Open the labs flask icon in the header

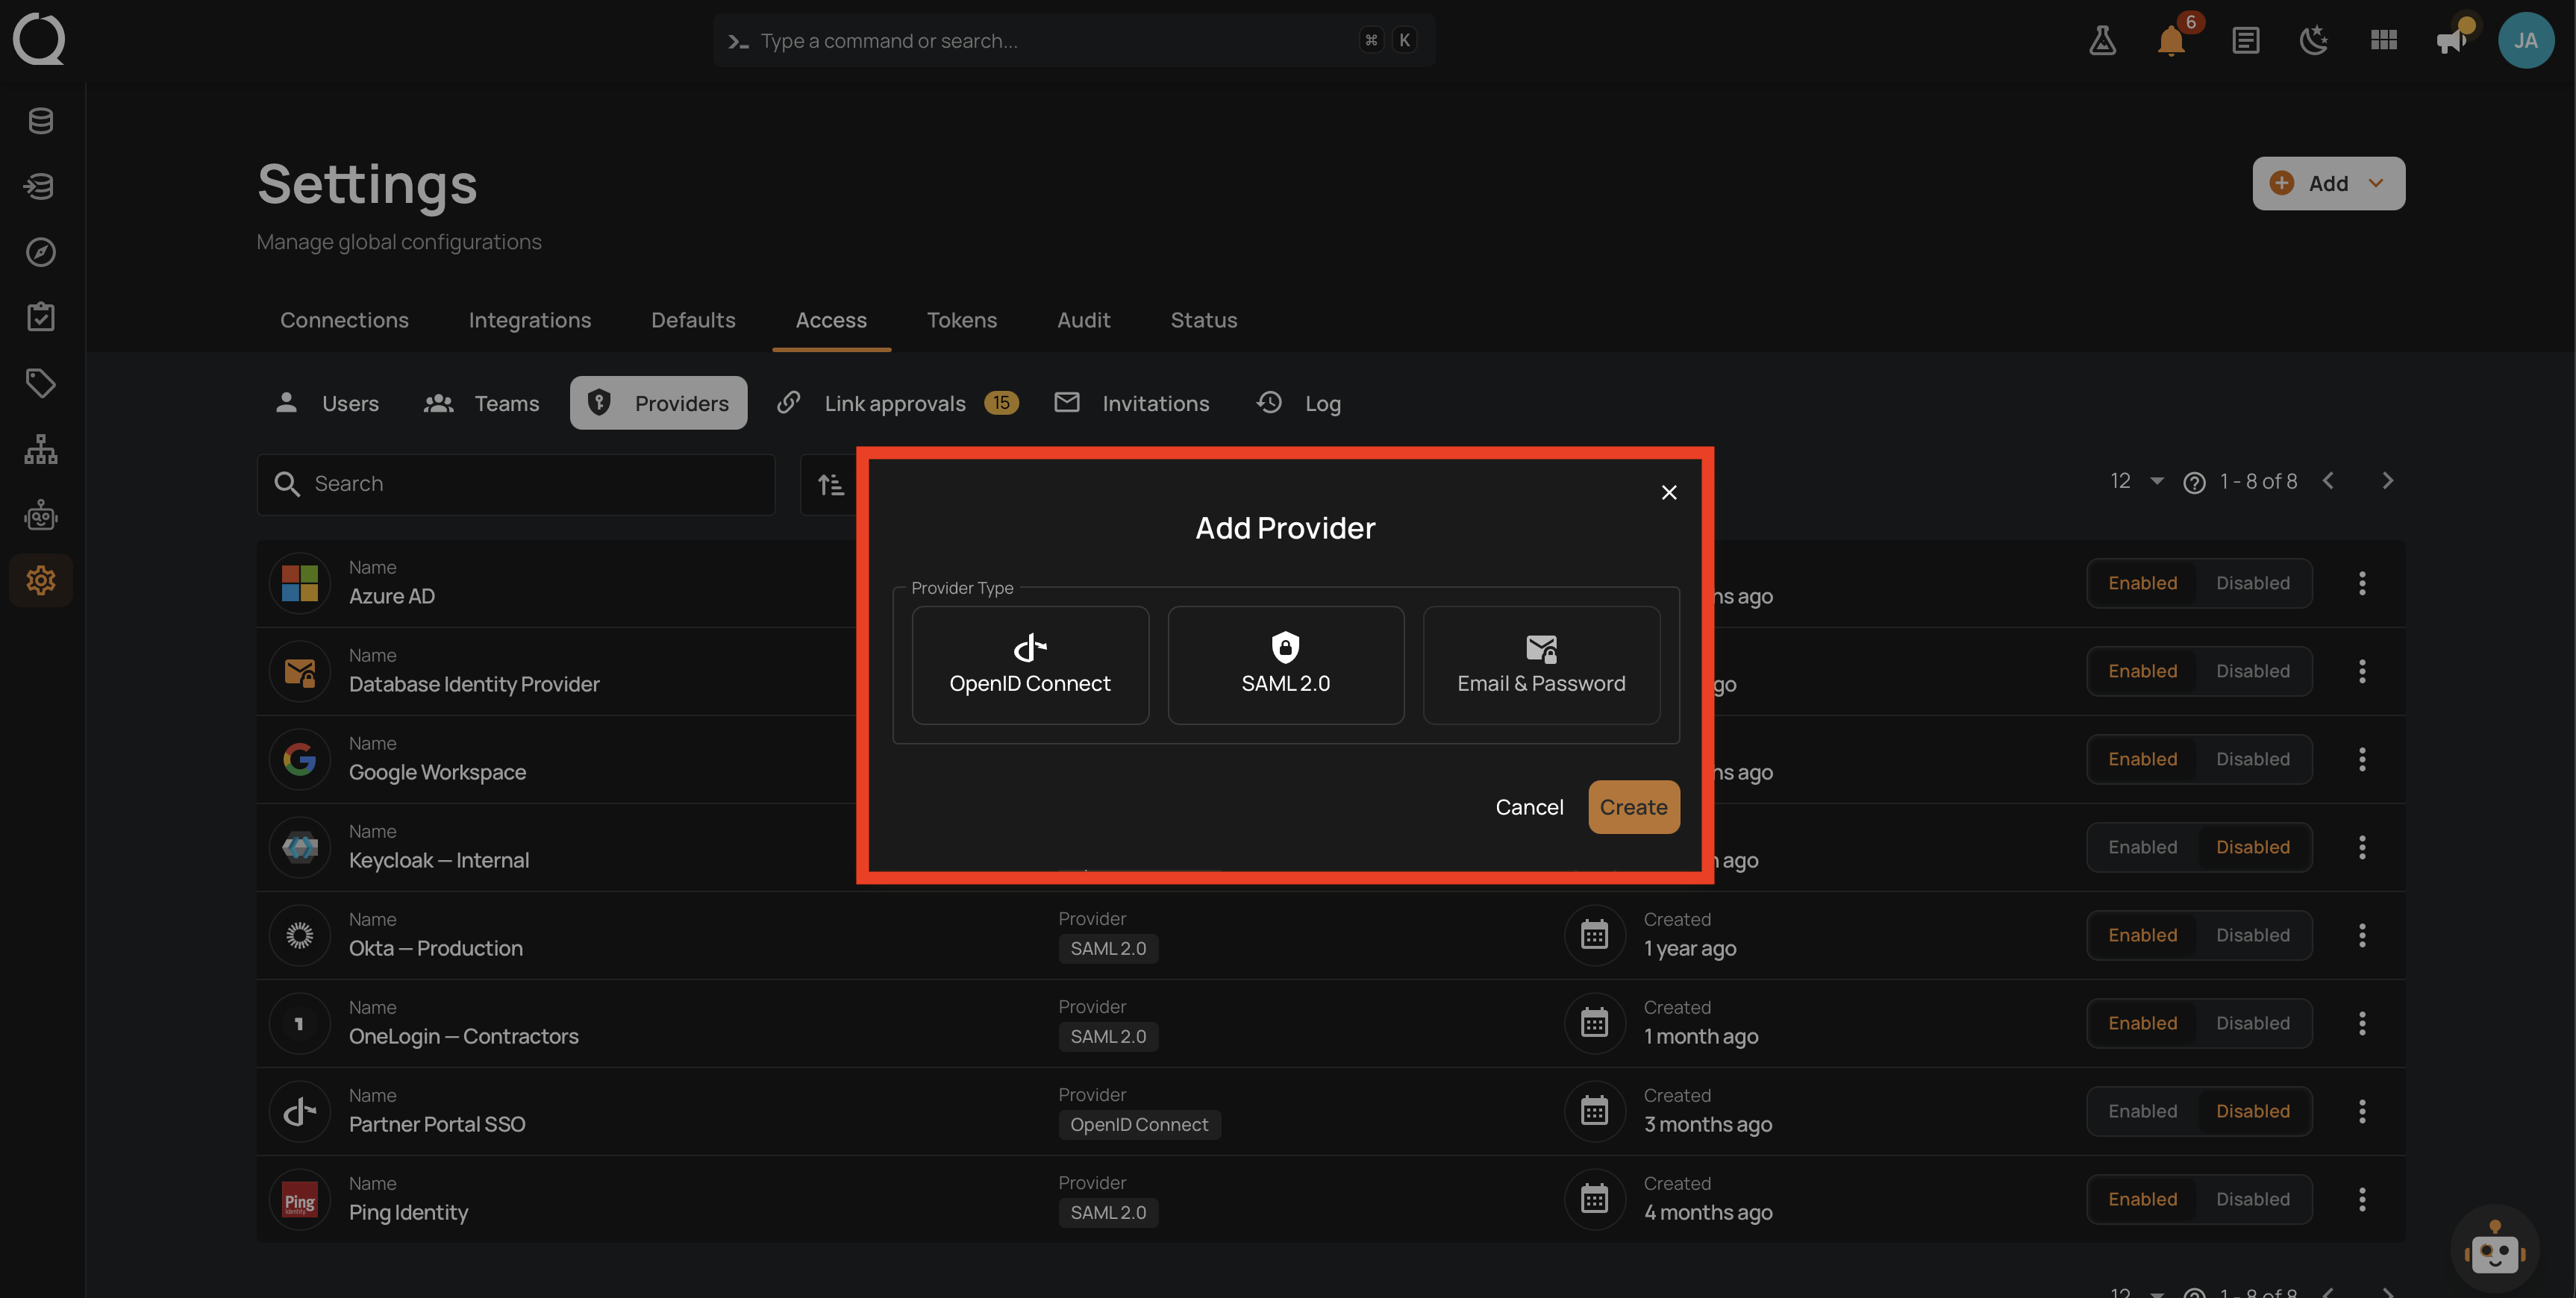[x=2102, y=41]
